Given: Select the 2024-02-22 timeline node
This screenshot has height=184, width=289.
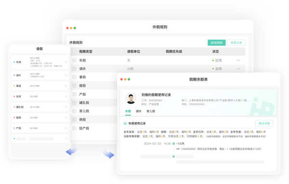Looking at the screenshot, I should coord(173,144).
